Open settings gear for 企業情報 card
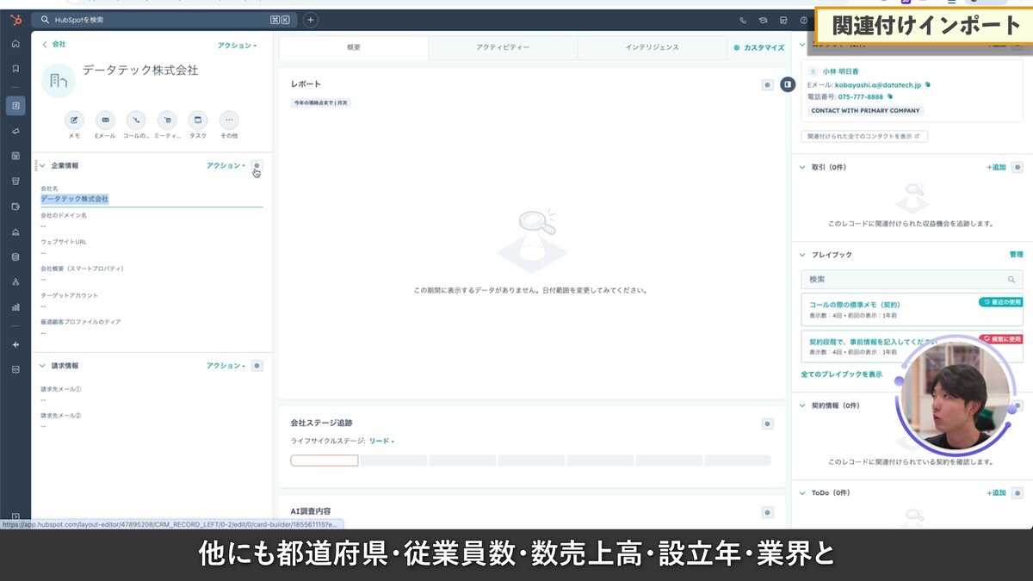 257,165
